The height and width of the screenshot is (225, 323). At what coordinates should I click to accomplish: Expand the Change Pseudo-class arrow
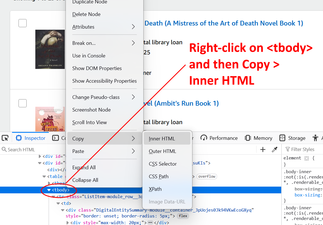coord(133,97)
